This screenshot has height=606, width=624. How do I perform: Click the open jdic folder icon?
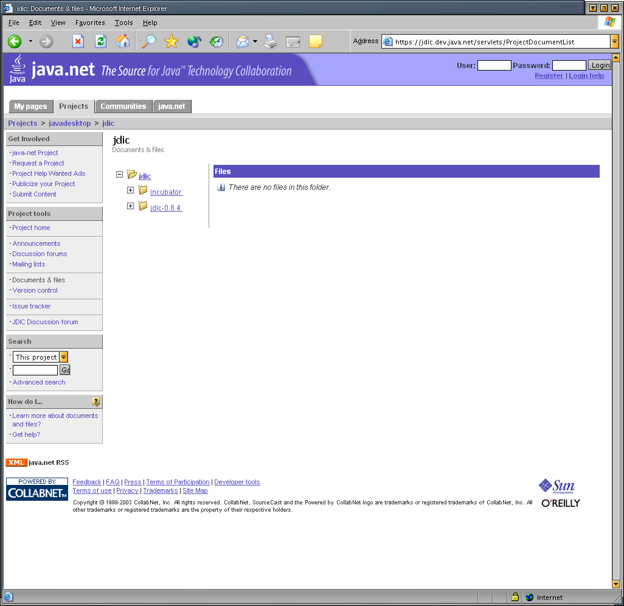pyautogui.click(x=132, y=174)
